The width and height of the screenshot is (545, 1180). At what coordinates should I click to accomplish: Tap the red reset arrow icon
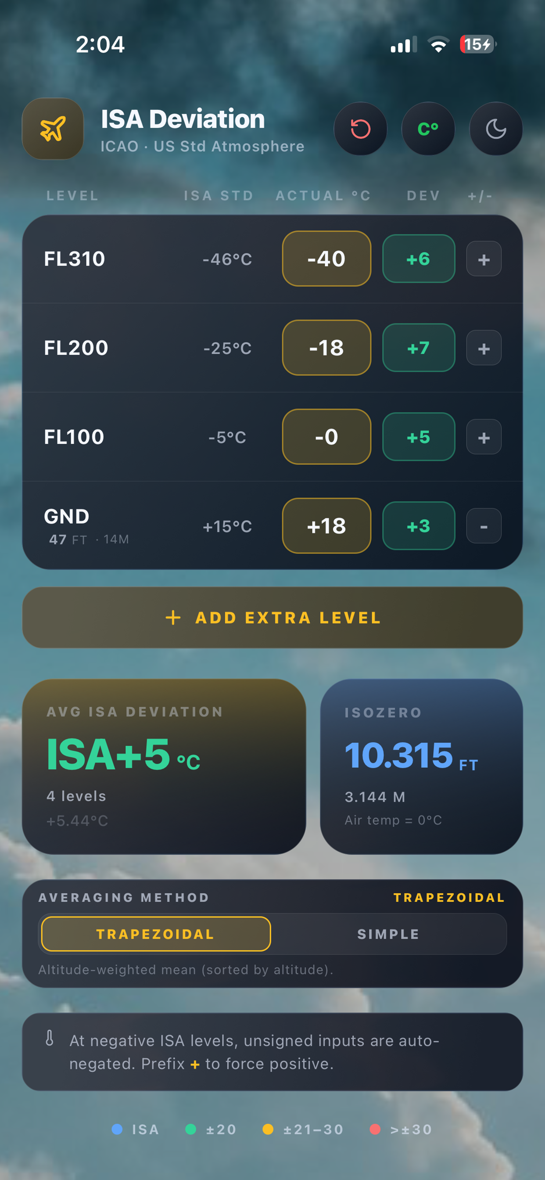pos(360,129)
